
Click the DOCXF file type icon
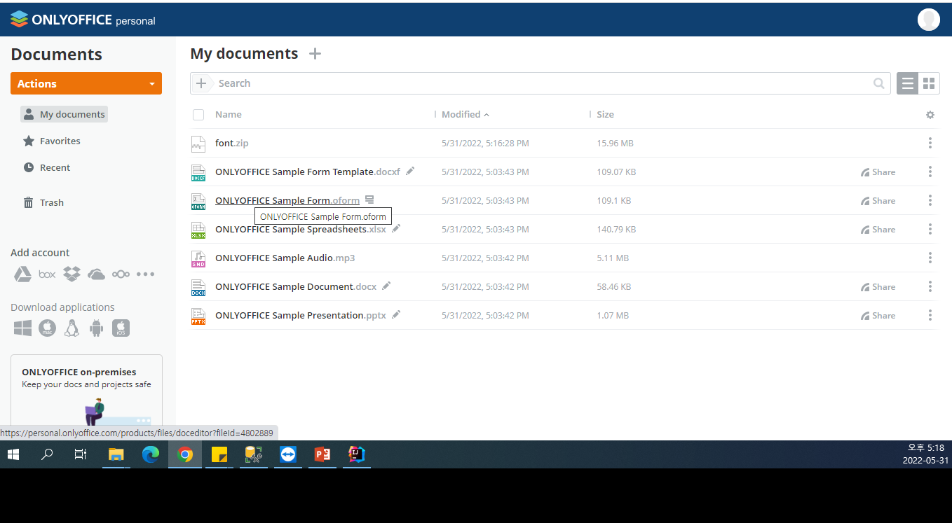[x=198, y=172]
